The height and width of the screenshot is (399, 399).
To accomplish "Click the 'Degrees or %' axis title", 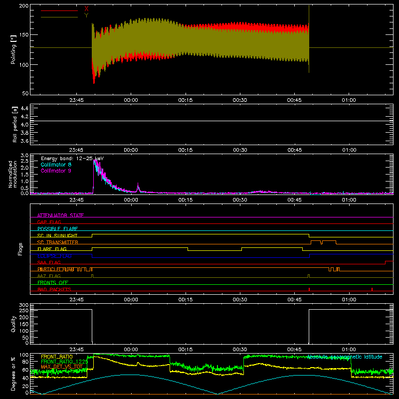I will point(13,374).
